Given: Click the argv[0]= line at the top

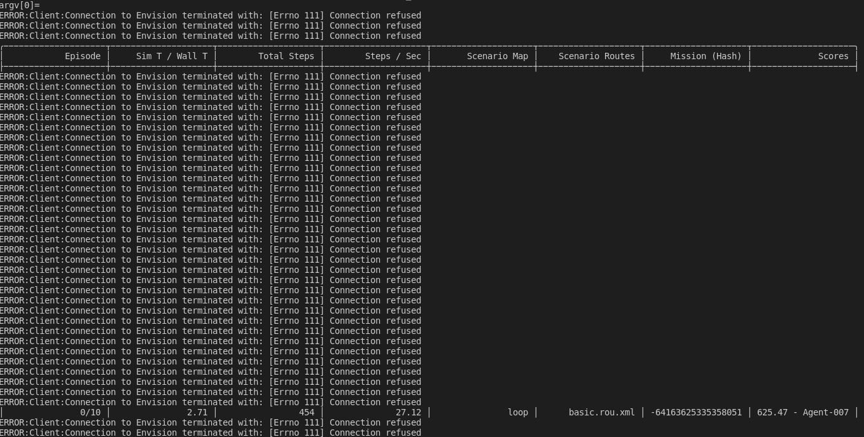Looking at the screenshot, I should click(x=19, y=5).
